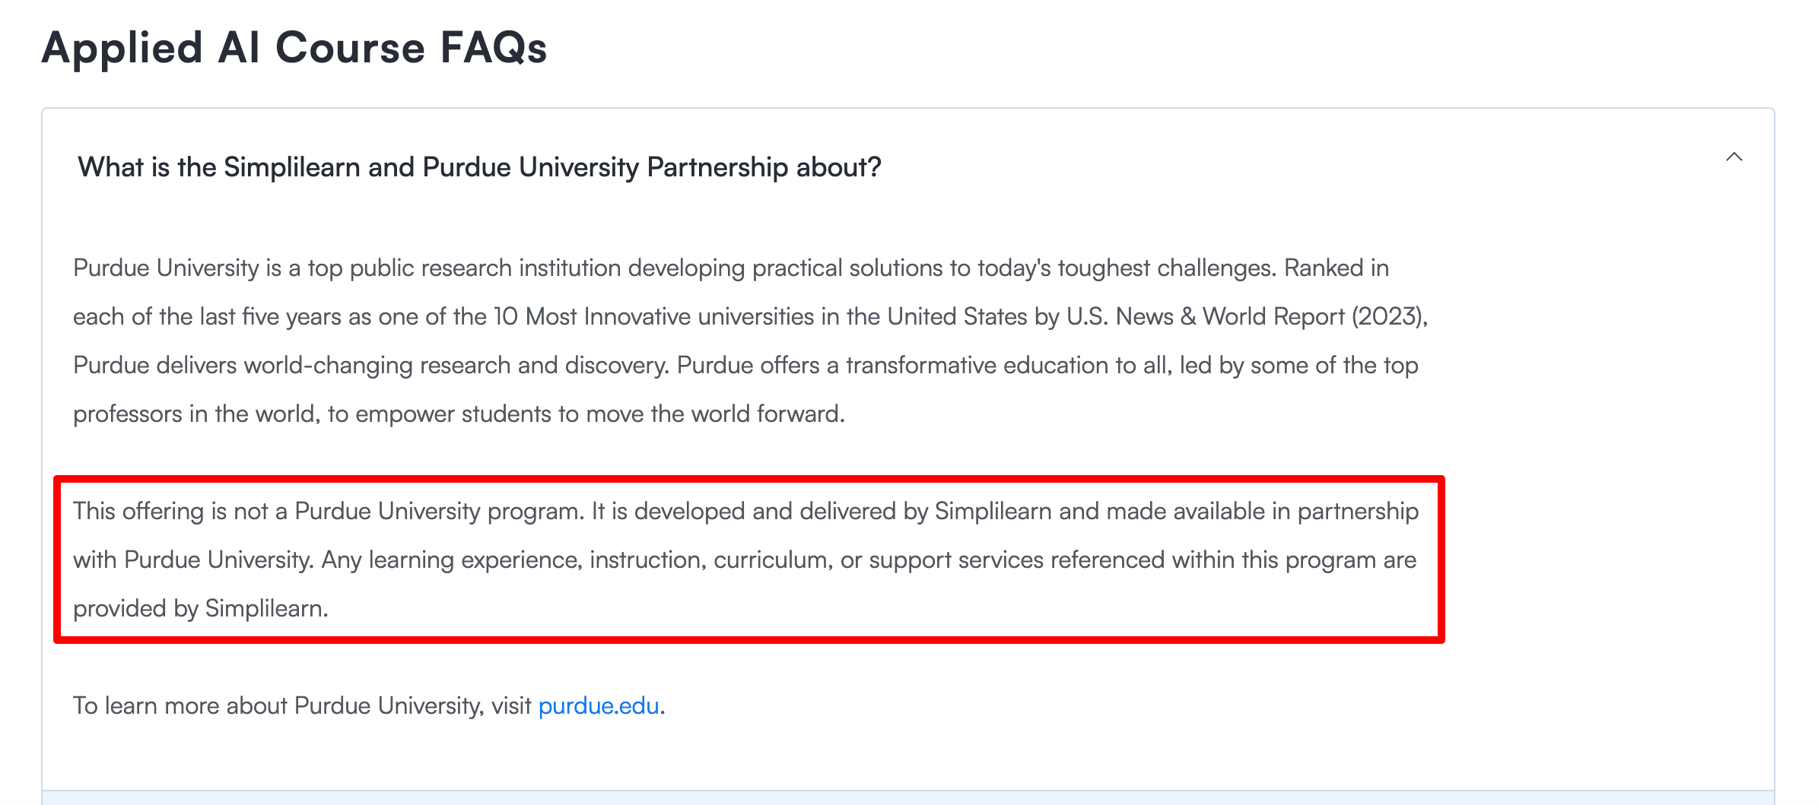Click the Applied AI Course FAQs heading
The width and height of the screenshot is (1818, 805).
point(294,48)
